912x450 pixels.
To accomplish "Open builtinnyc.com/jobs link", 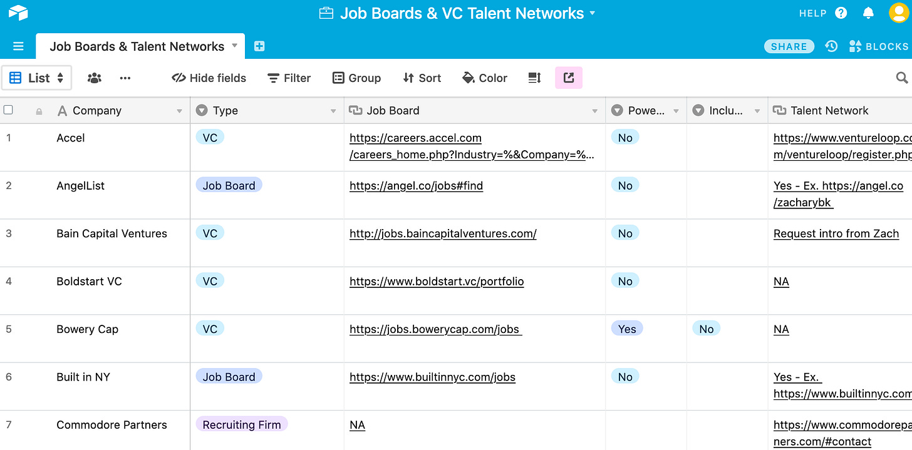I will [432, 377].
